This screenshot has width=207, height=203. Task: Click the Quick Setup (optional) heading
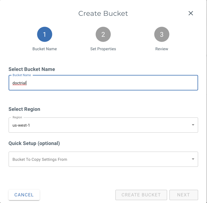(34, 143)
